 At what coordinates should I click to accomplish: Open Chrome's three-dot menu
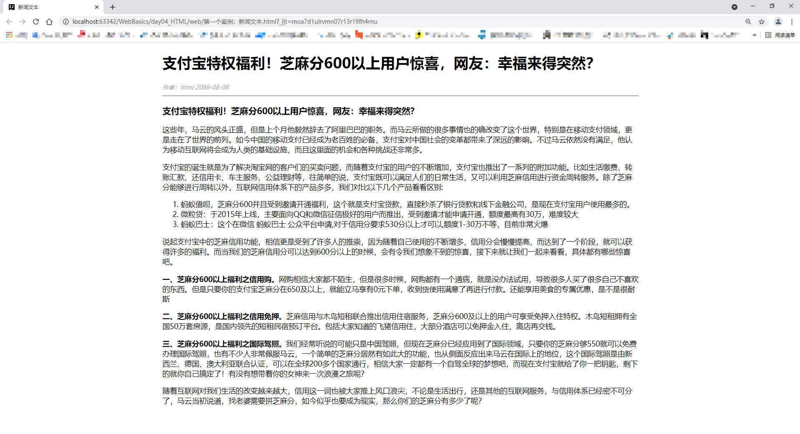792,22
